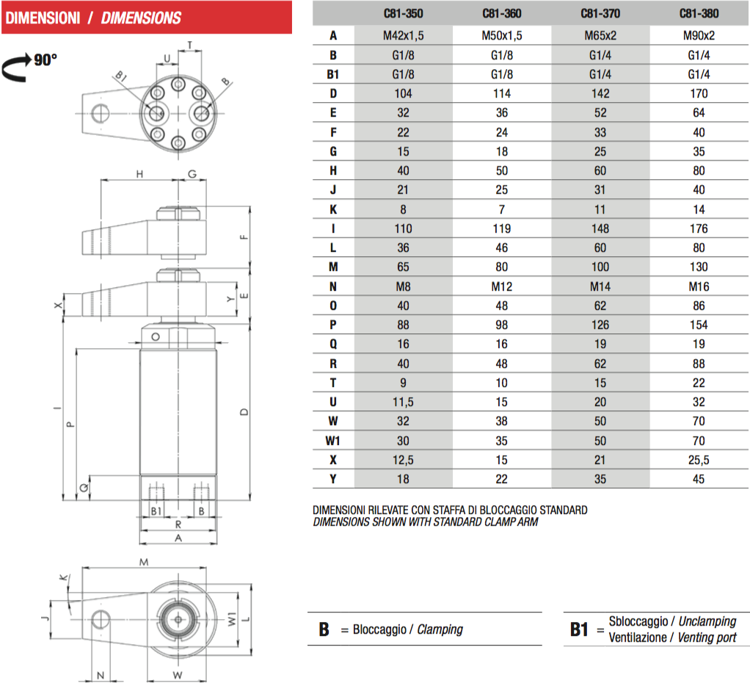Click the red DIMENSIONI / DIMENSIONS title banner

(147, 18)
